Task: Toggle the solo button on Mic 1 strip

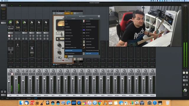Action: 9,74
